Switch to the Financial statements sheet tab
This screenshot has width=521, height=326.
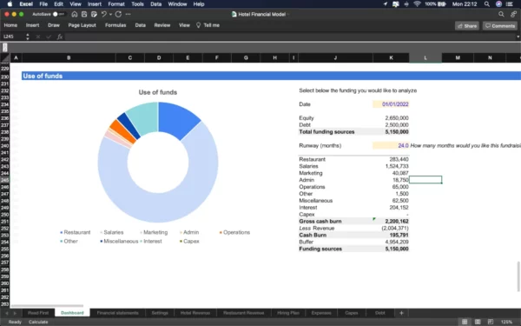click(117, 313)
